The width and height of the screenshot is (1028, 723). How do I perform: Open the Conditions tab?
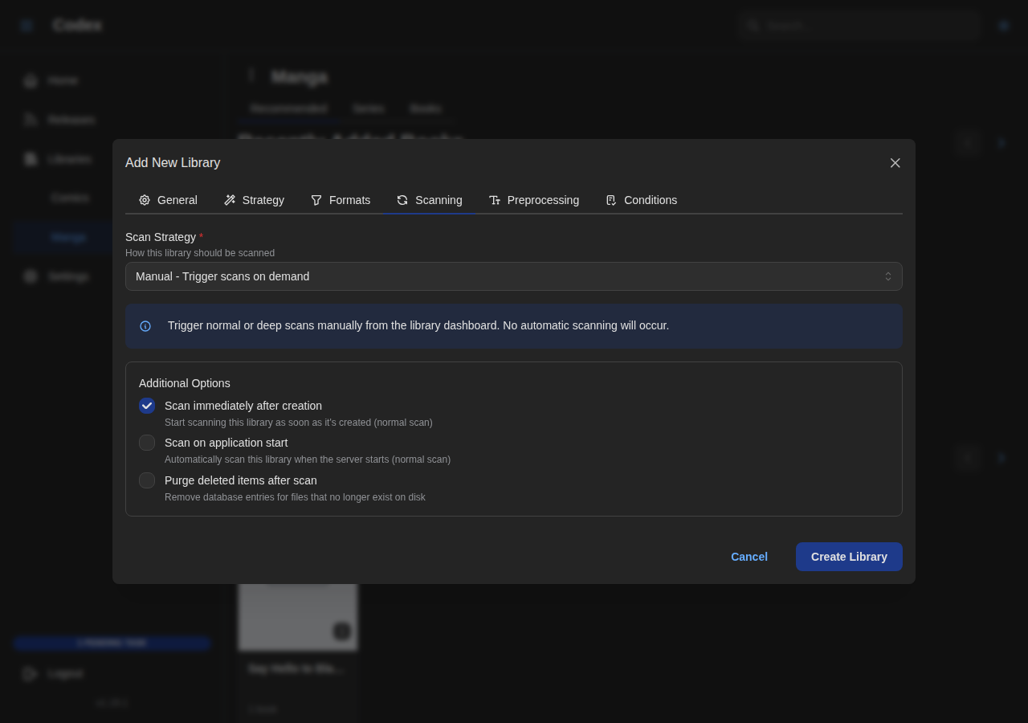tap(641, 200)
